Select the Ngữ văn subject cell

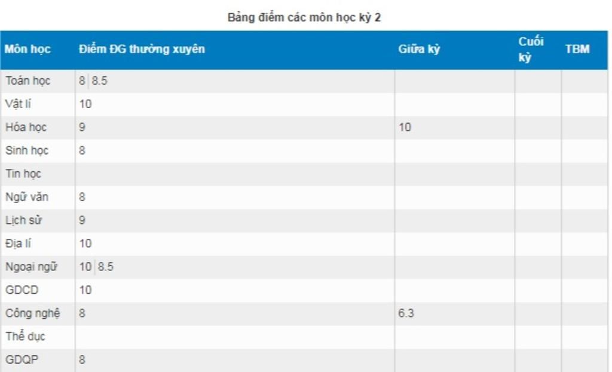[27, 197]
